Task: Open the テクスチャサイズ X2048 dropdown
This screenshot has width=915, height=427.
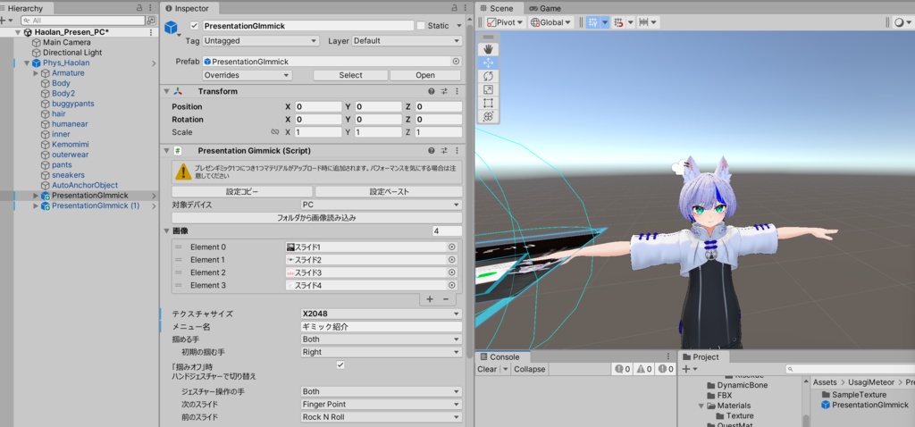Action: (x=381, y=314)
